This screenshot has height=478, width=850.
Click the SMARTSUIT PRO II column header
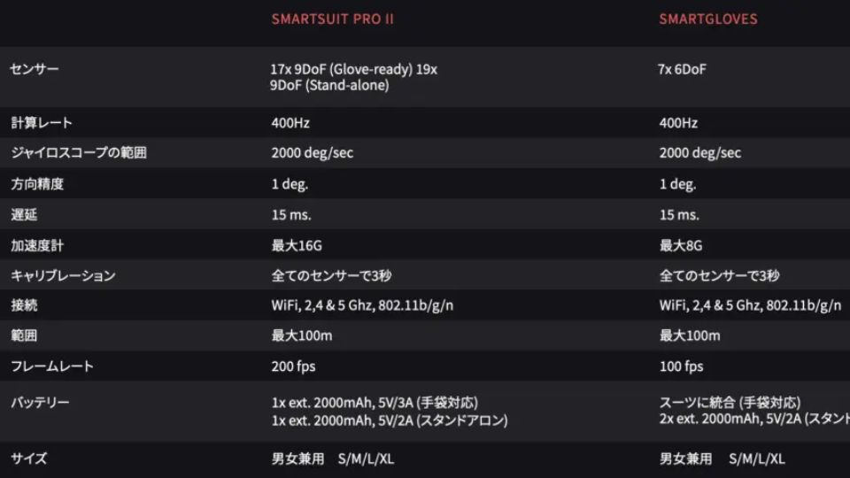[x=332, y=19]
